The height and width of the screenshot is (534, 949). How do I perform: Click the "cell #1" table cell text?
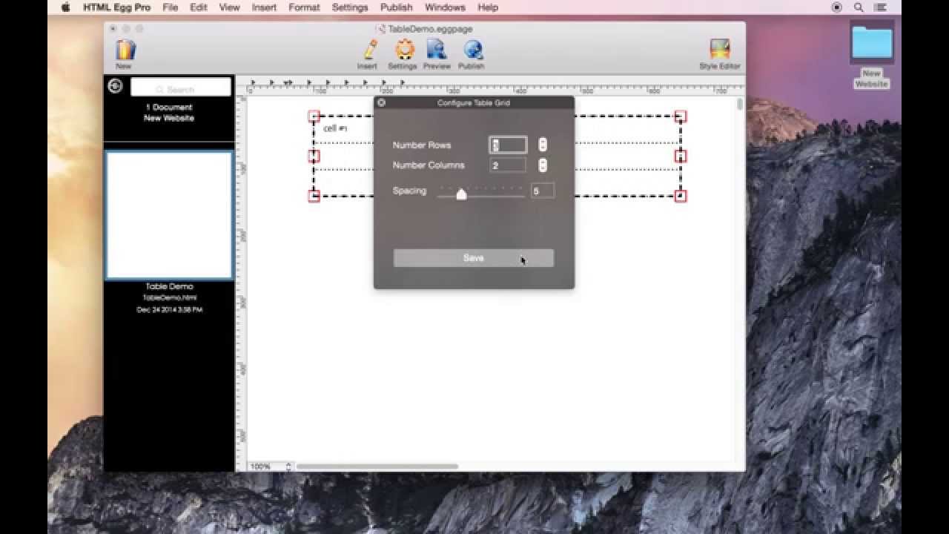(336, 128)
